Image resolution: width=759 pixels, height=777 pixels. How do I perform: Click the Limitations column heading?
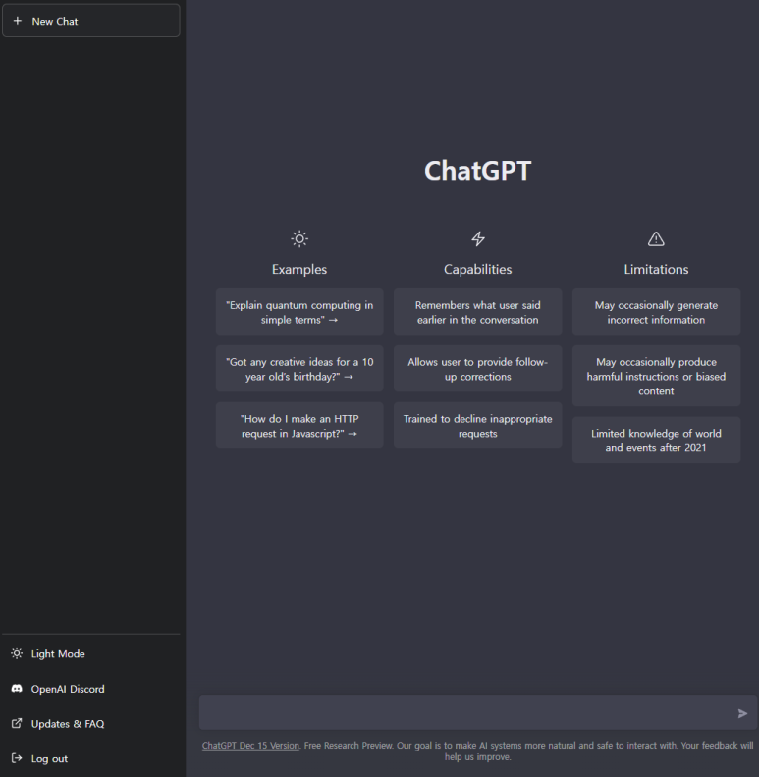tap(656, 269)
